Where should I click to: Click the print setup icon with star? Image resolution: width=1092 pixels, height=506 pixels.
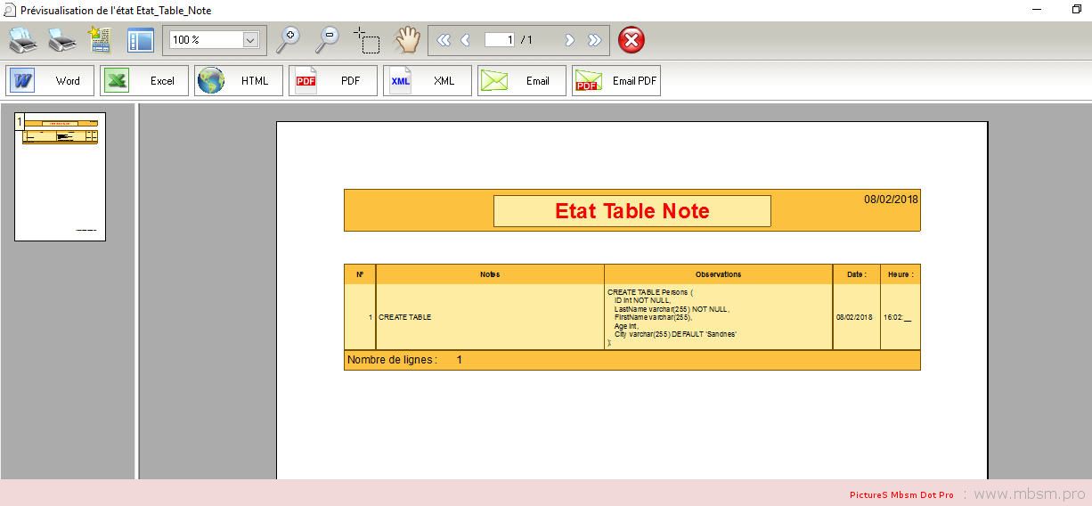pos(99,40)
